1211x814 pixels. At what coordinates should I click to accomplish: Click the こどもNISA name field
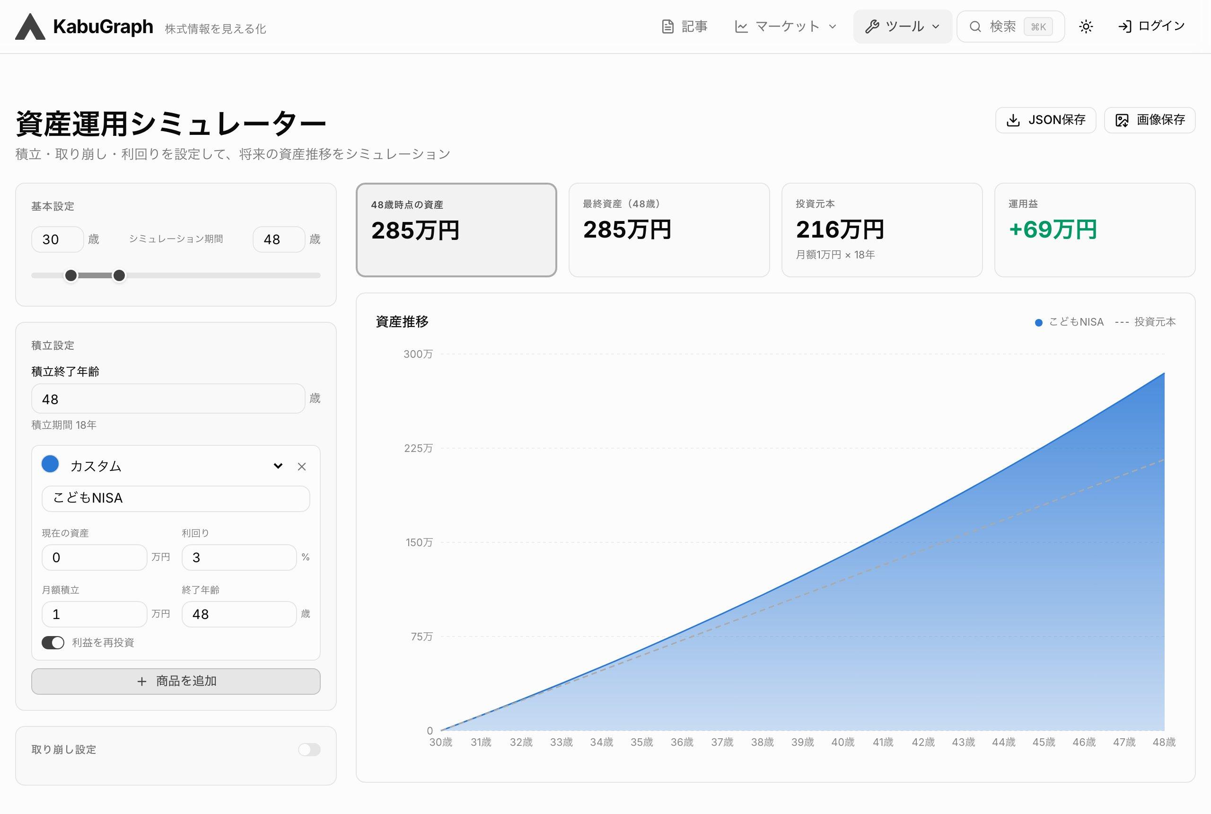point(176,498)
